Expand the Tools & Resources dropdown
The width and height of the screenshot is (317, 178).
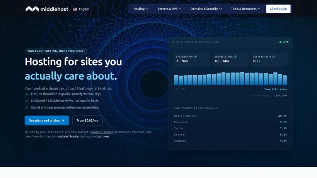click(245, 9)
